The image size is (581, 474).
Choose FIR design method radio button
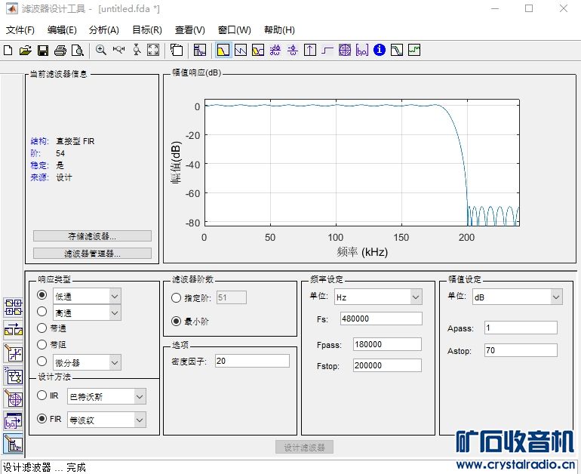coord(49,419)
